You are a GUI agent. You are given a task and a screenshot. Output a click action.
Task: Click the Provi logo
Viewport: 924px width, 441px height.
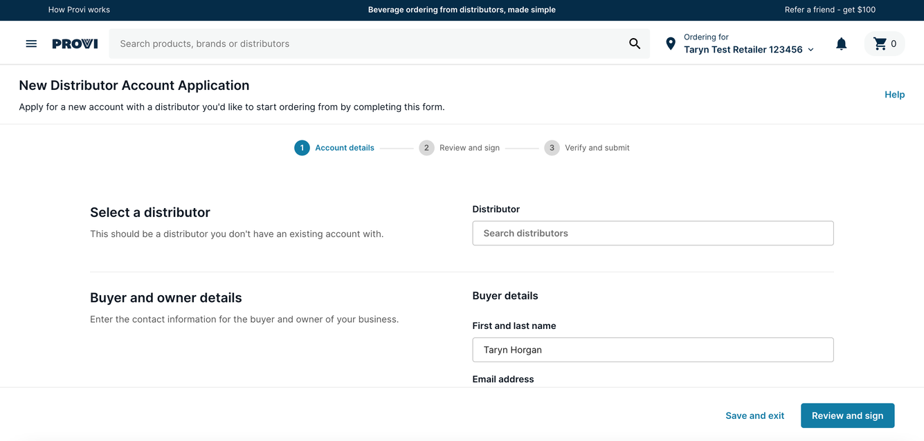(74, 43)
